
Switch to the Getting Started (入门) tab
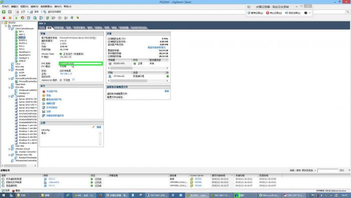42,28
